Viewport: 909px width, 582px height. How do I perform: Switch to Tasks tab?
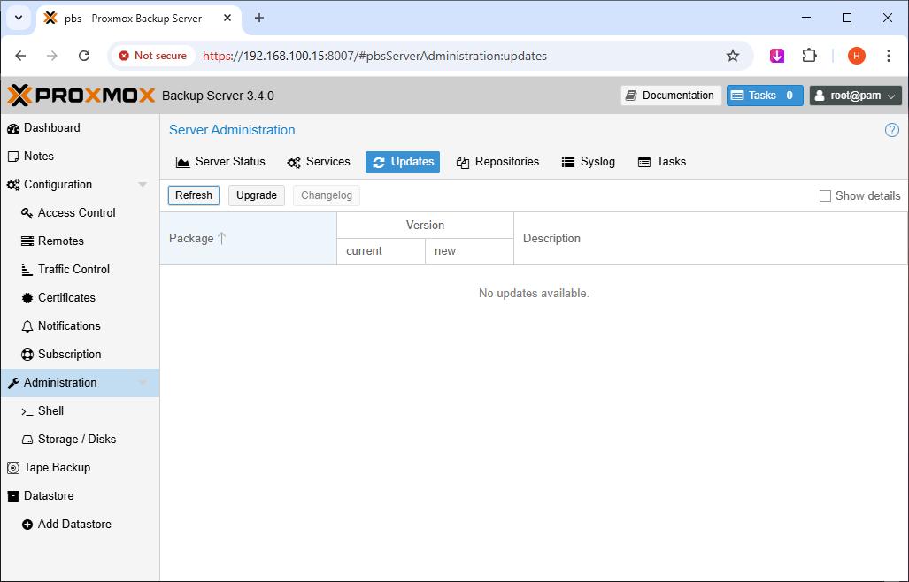[x=662, y=162]
